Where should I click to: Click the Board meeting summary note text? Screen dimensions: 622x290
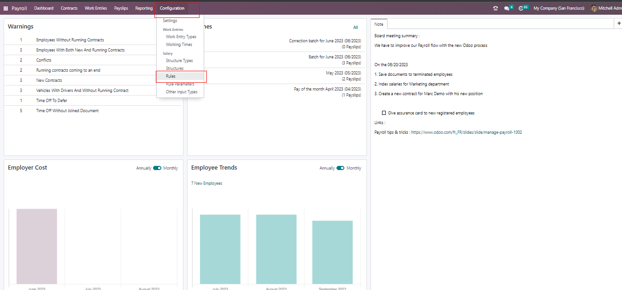point(397,36)
